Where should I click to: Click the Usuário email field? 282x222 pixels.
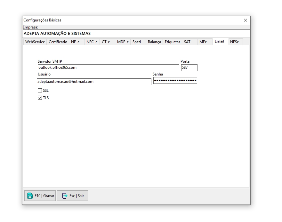pos(94,82)
